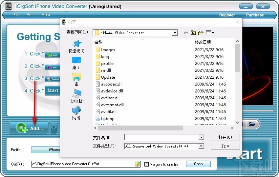Select This PC (此电脑) in sidebar

(76, 96)
